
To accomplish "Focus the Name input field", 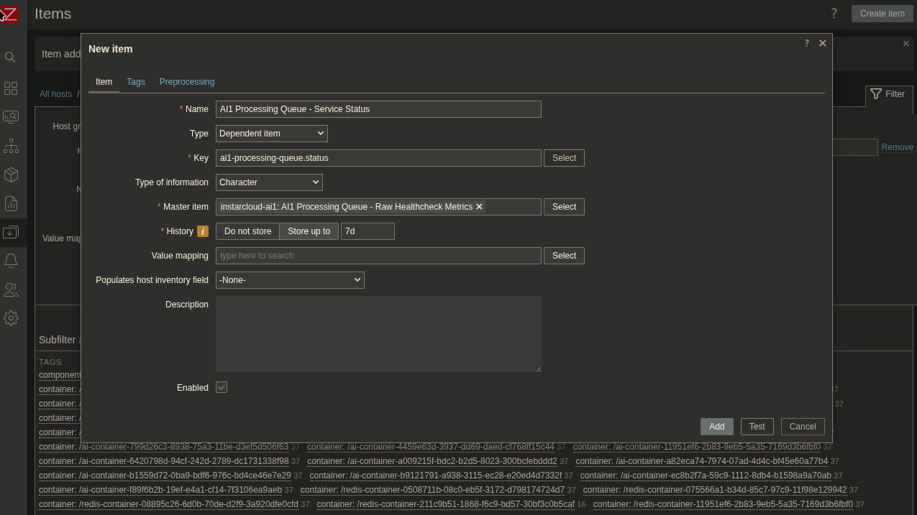I will [x=378, y=109].
